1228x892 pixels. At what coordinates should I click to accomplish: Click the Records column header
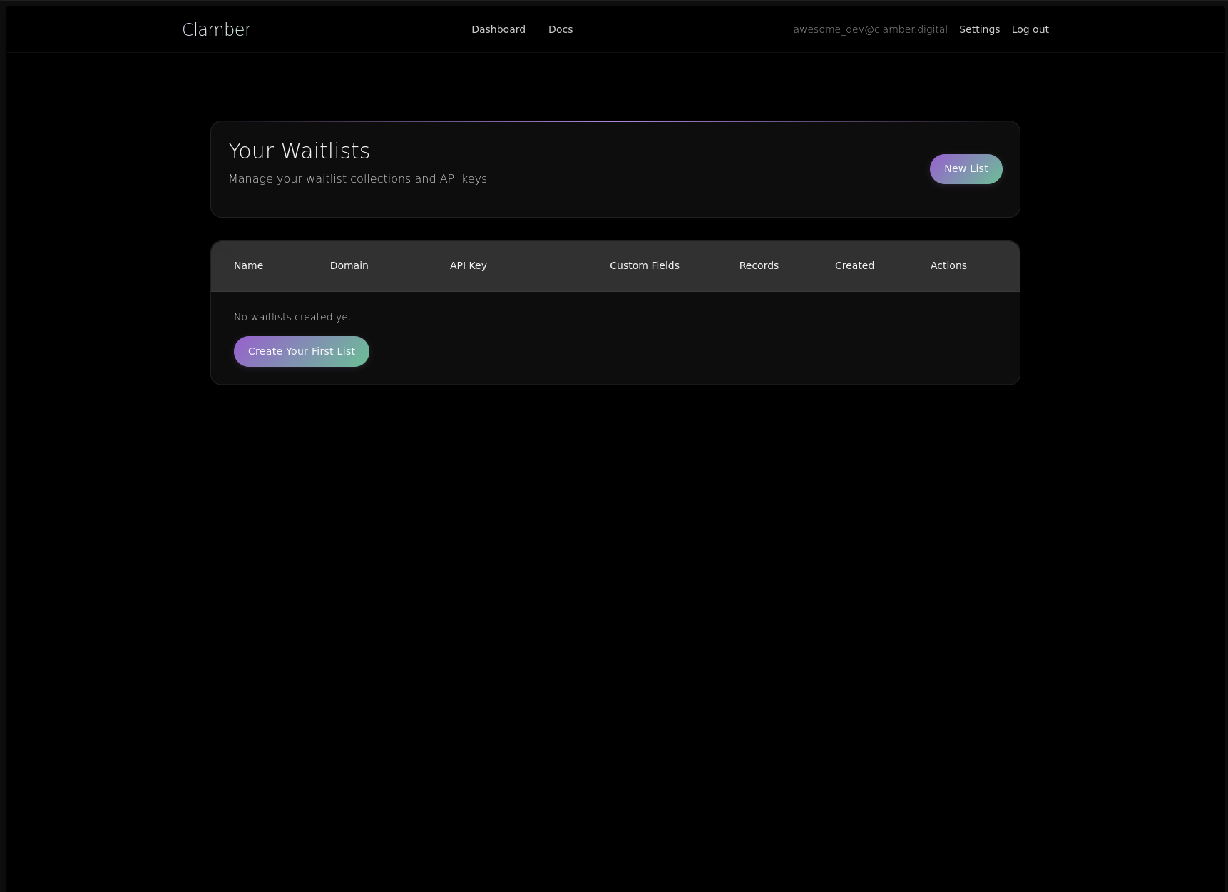pos(759,265)
